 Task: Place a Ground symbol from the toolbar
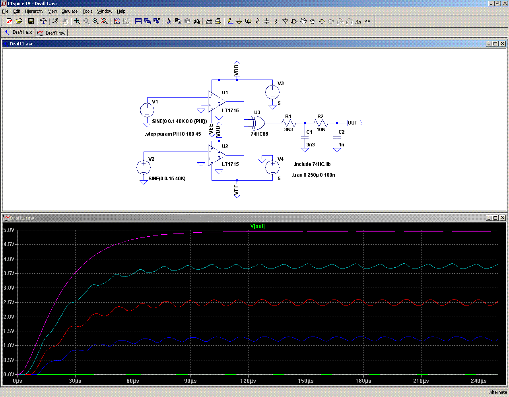coord(239,21)
